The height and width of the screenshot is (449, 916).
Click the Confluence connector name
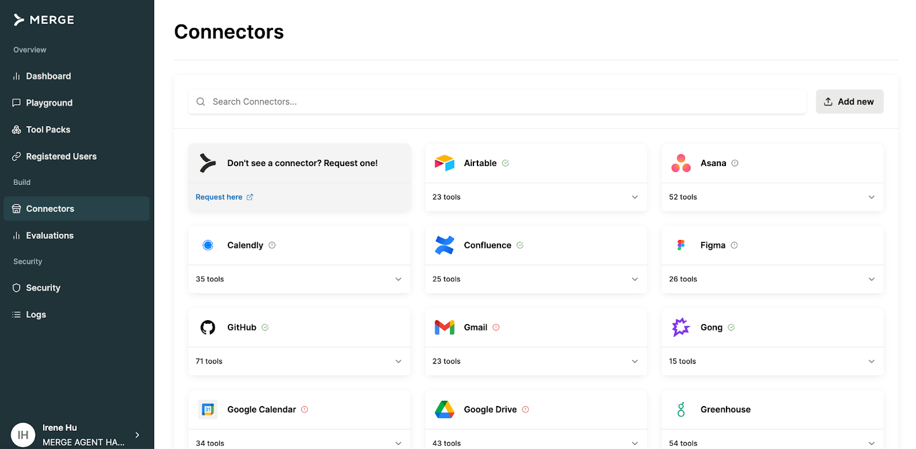[x=487, y=245]
